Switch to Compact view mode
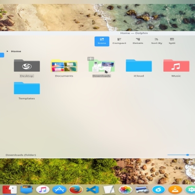 [x=119, y=41]
